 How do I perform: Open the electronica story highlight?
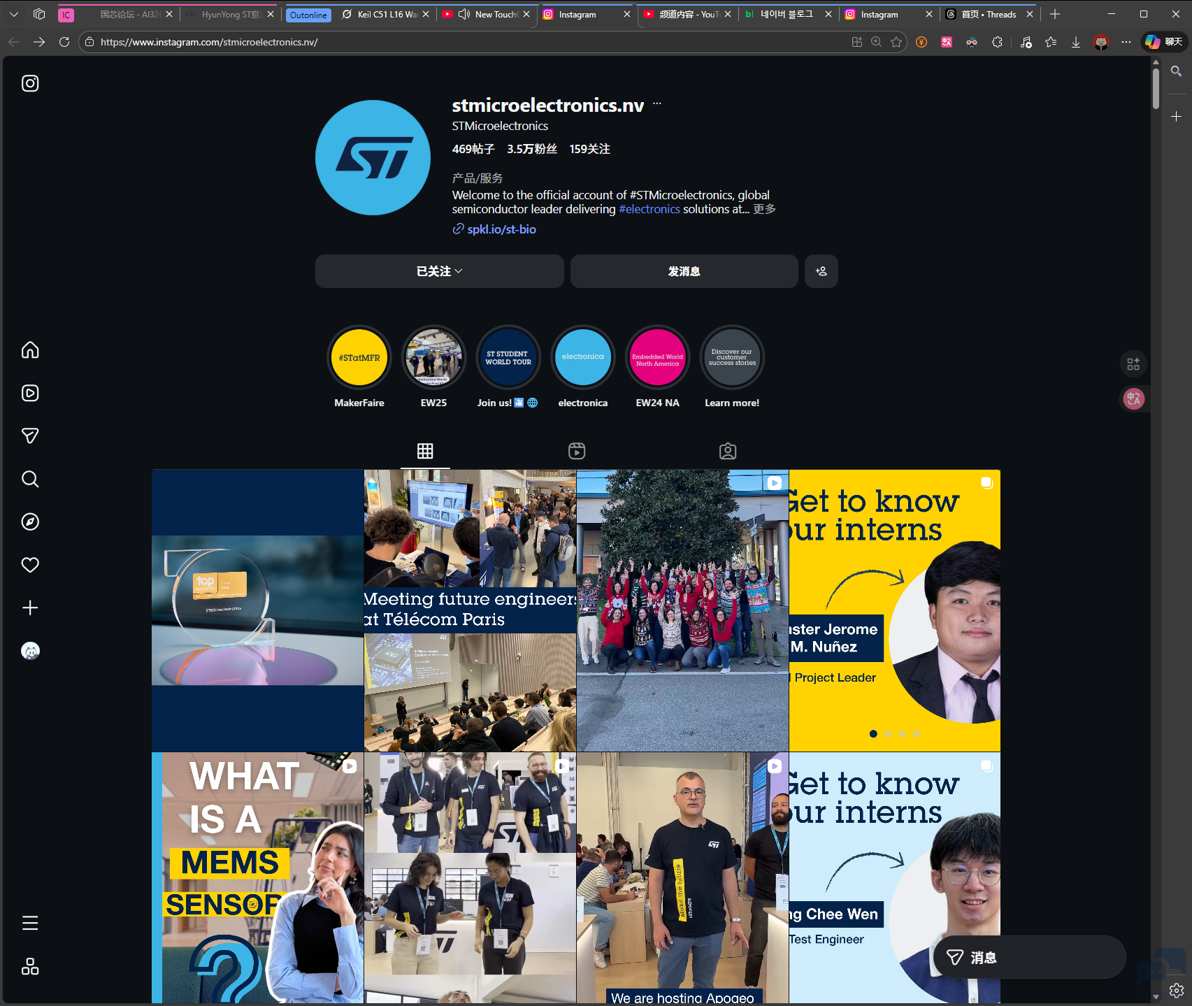[x=583, y=358]
